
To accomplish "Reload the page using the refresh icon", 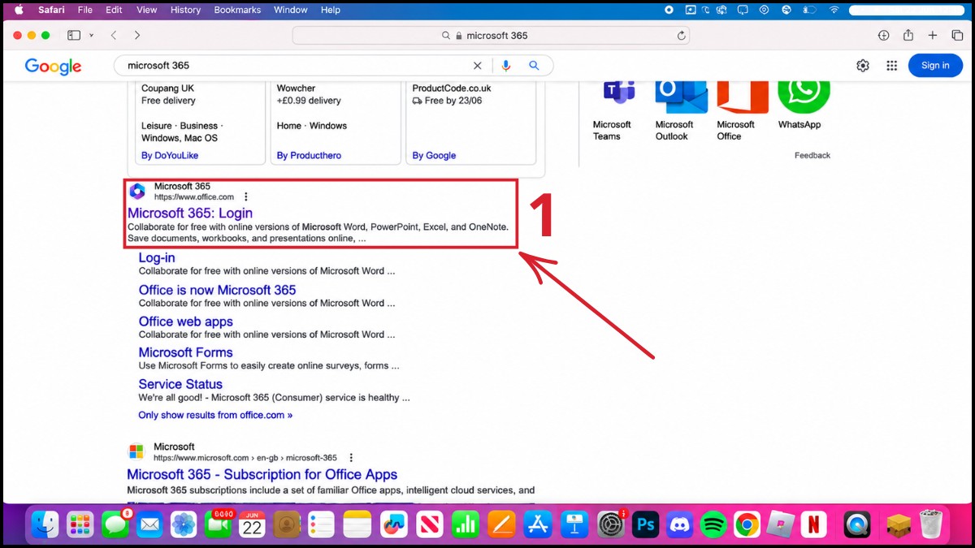I will click(682, 36).
